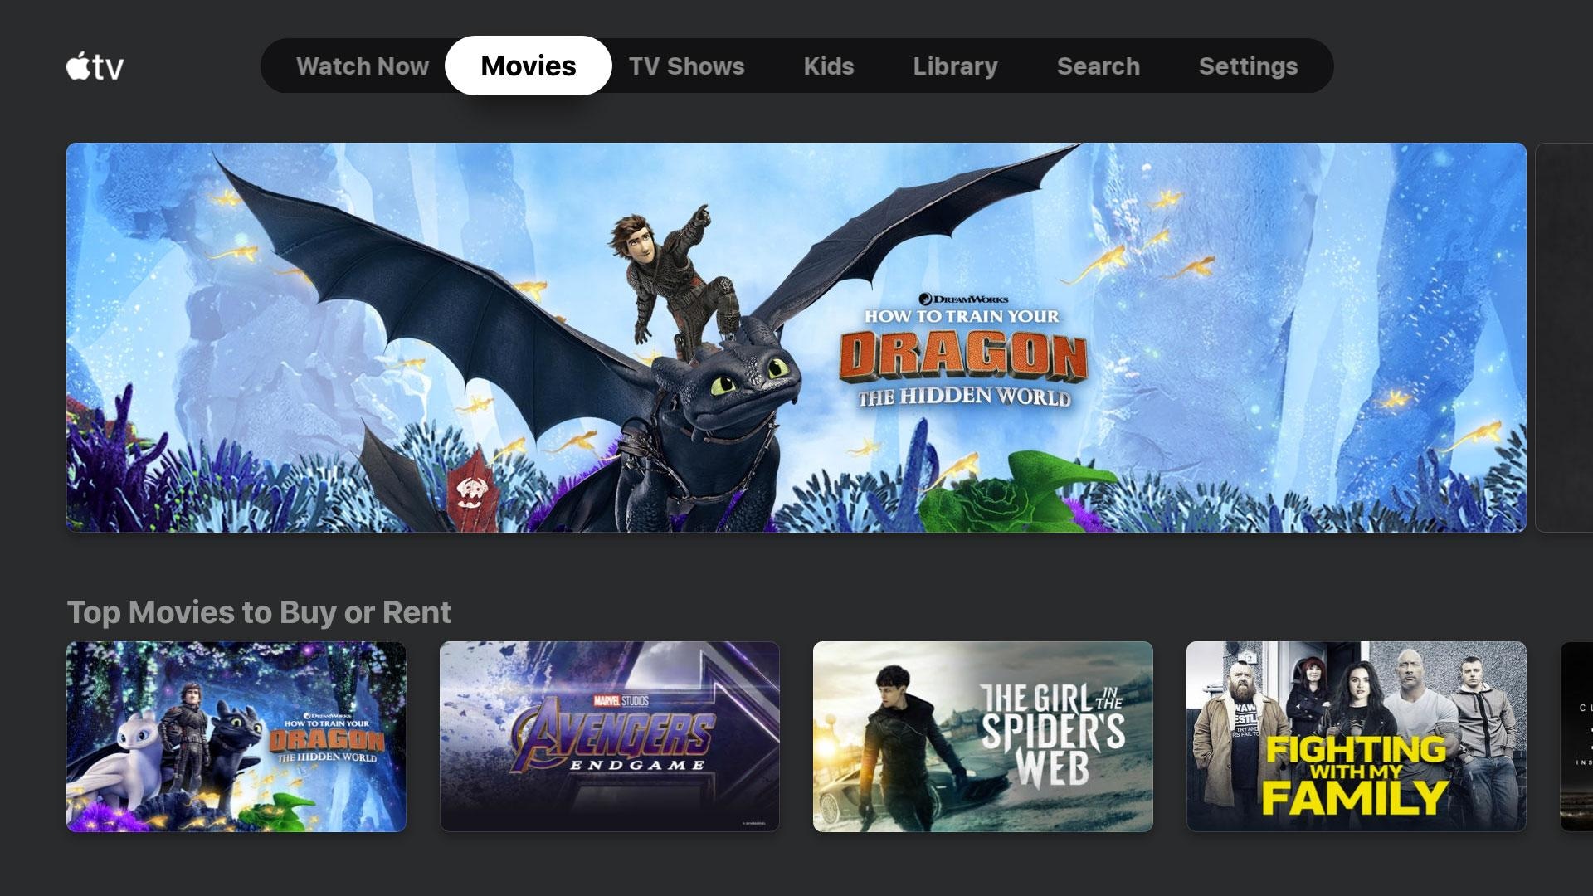The width and height of the screenshot is (1593, 896).
Task: Select the partially visible fifth movie tile
Action: point(1576,737)
